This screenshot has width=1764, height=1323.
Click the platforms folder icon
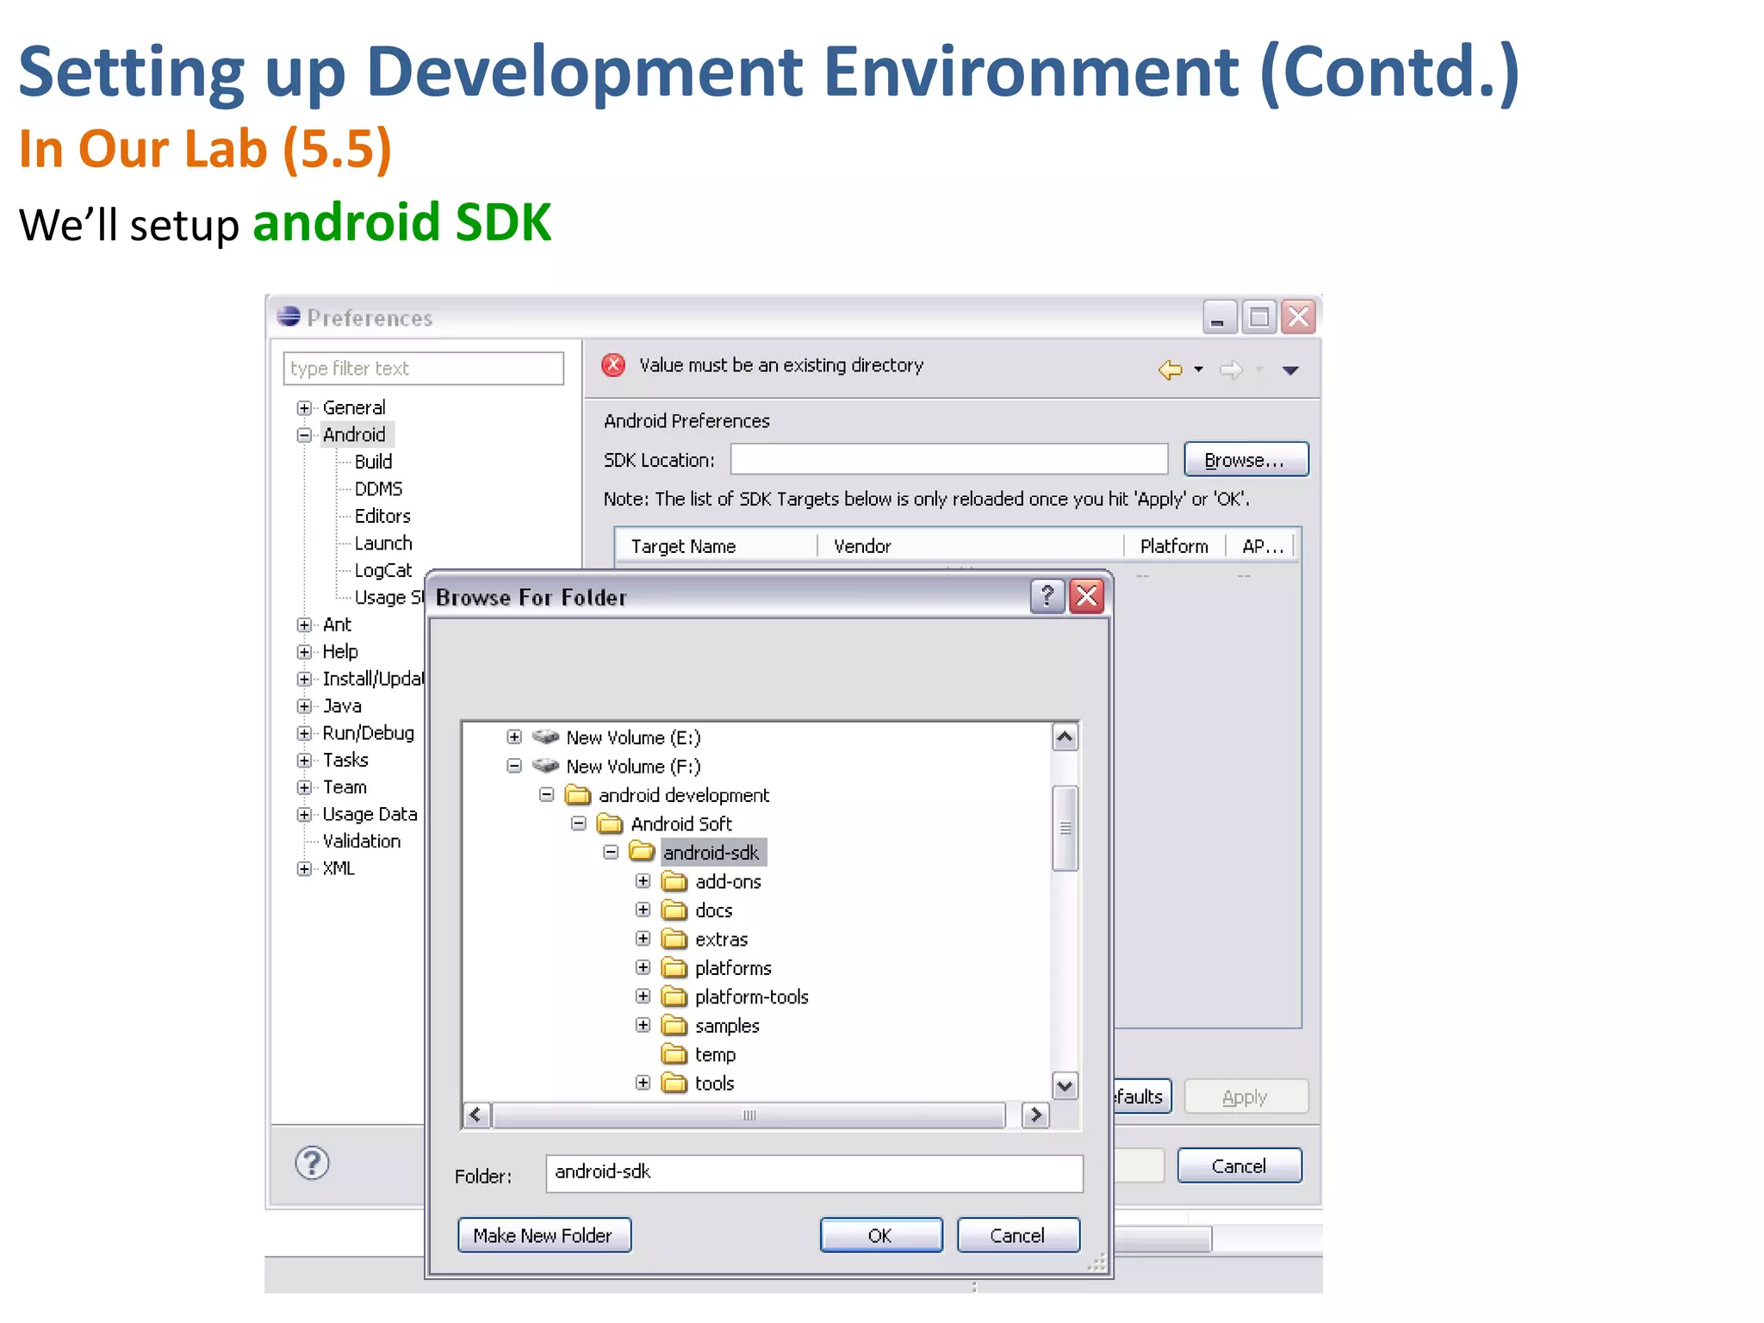pyautogui.click(x=674, y=967)
